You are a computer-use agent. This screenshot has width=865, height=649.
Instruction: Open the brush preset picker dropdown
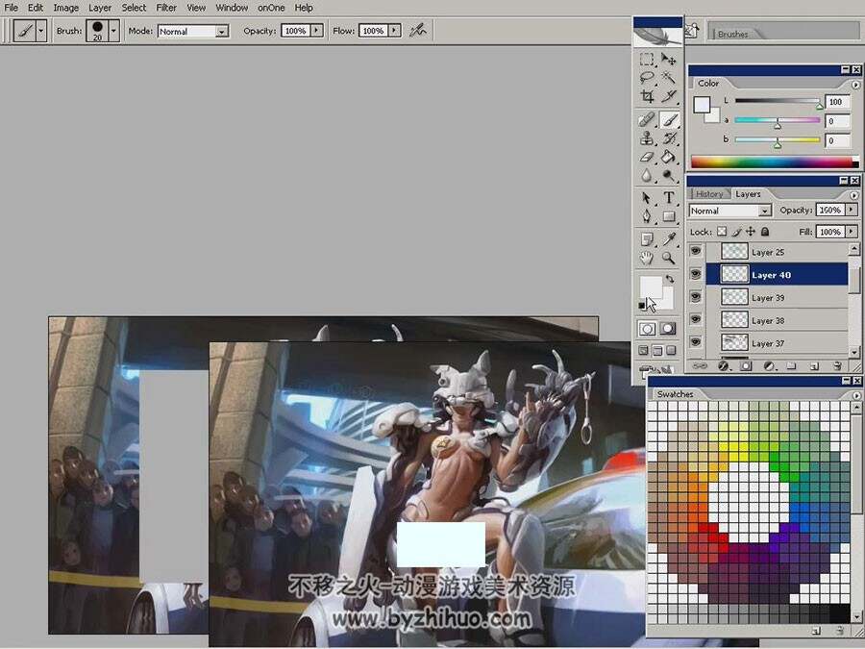click(x=113, y=31)
